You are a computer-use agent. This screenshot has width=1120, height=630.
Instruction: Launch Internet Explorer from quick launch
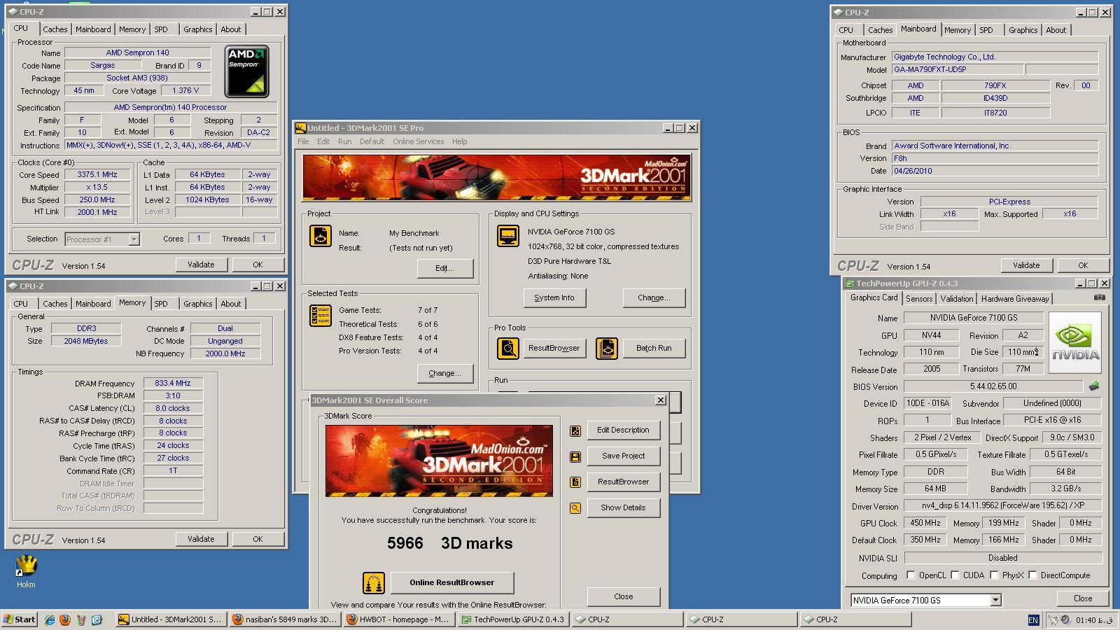coord(50,619)
